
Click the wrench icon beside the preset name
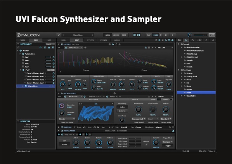[x=59, y=35]
